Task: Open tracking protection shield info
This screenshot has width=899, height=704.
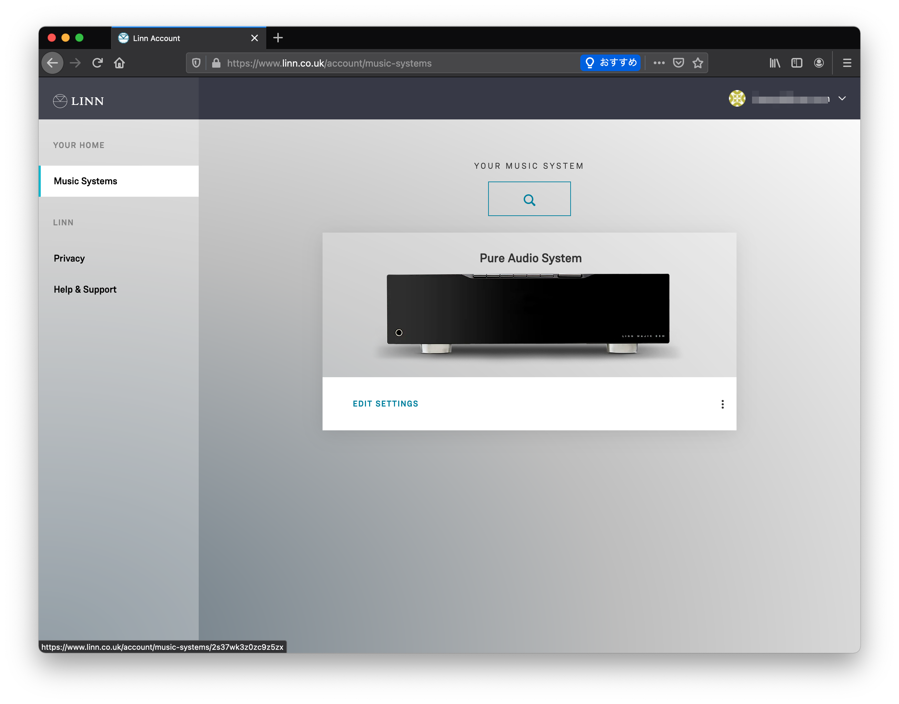Action: (196, 63)
